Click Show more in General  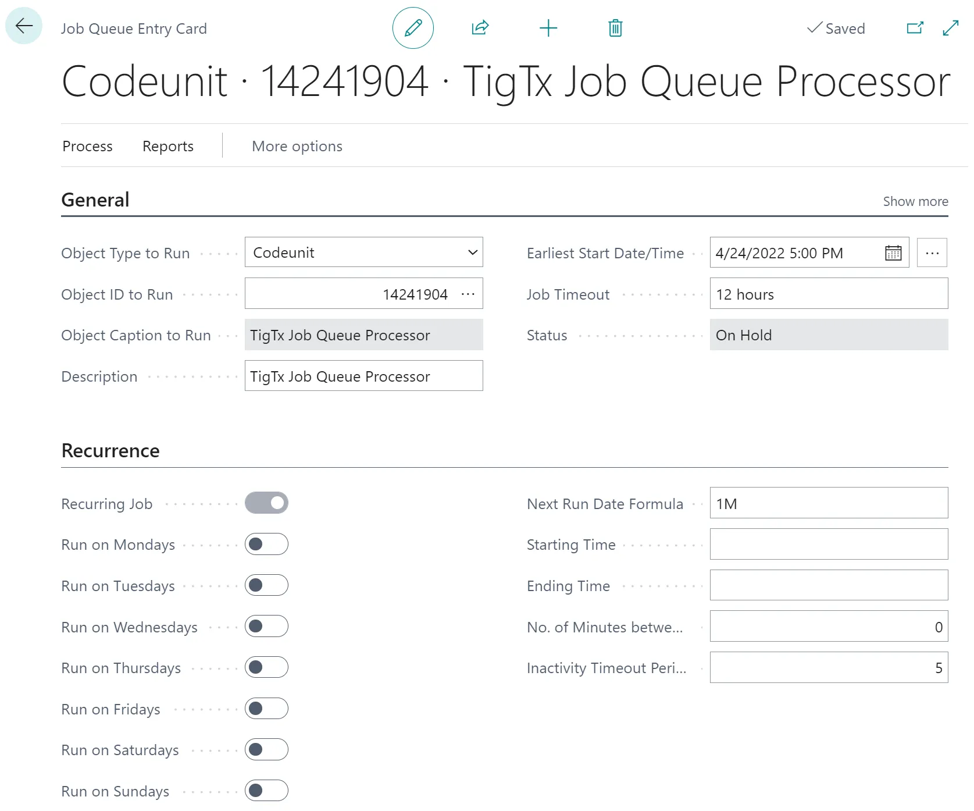pyautogui.click(x=915, y=201)
